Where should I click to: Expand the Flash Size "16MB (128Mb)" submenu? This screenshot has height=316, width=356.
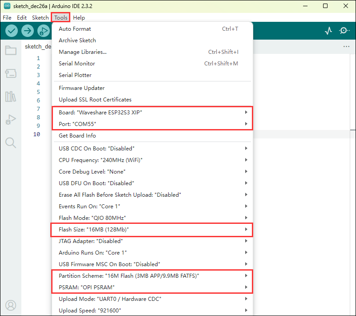(x=152, y=230)
